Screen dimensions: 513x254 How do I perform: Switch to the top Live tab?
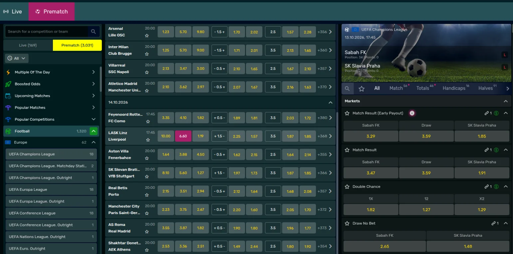click(x=13, y=12)
